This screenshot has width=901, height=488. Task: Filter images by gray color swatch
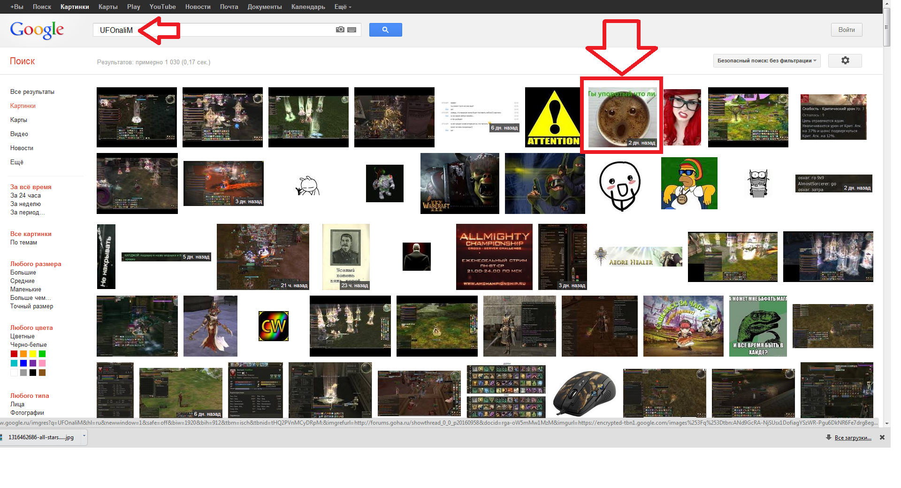23,373
